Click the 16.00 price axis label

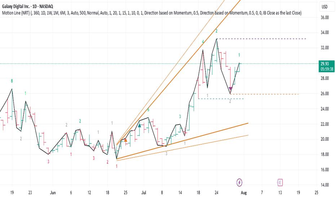324,170
